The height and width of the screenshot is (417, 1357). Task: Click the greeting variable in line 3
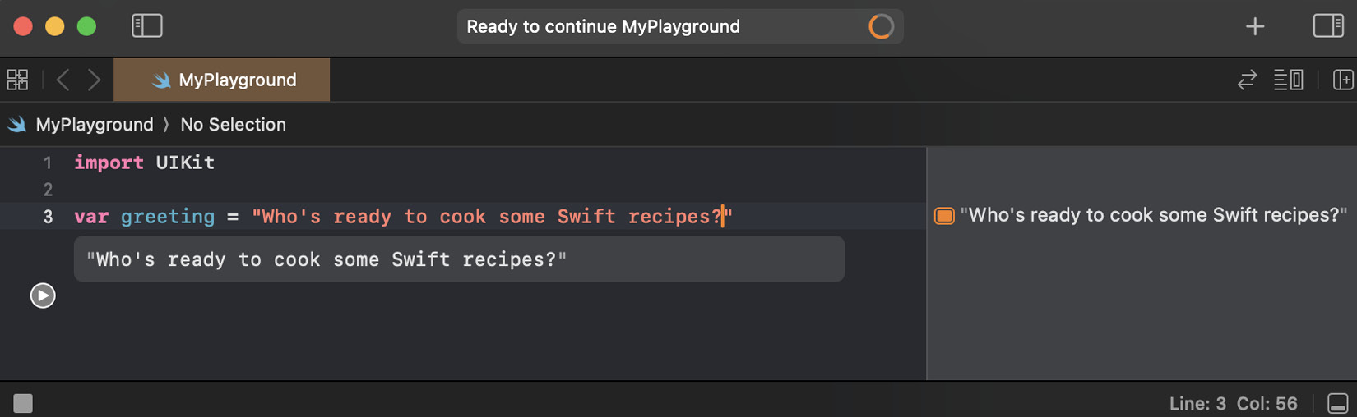(167, 217)
